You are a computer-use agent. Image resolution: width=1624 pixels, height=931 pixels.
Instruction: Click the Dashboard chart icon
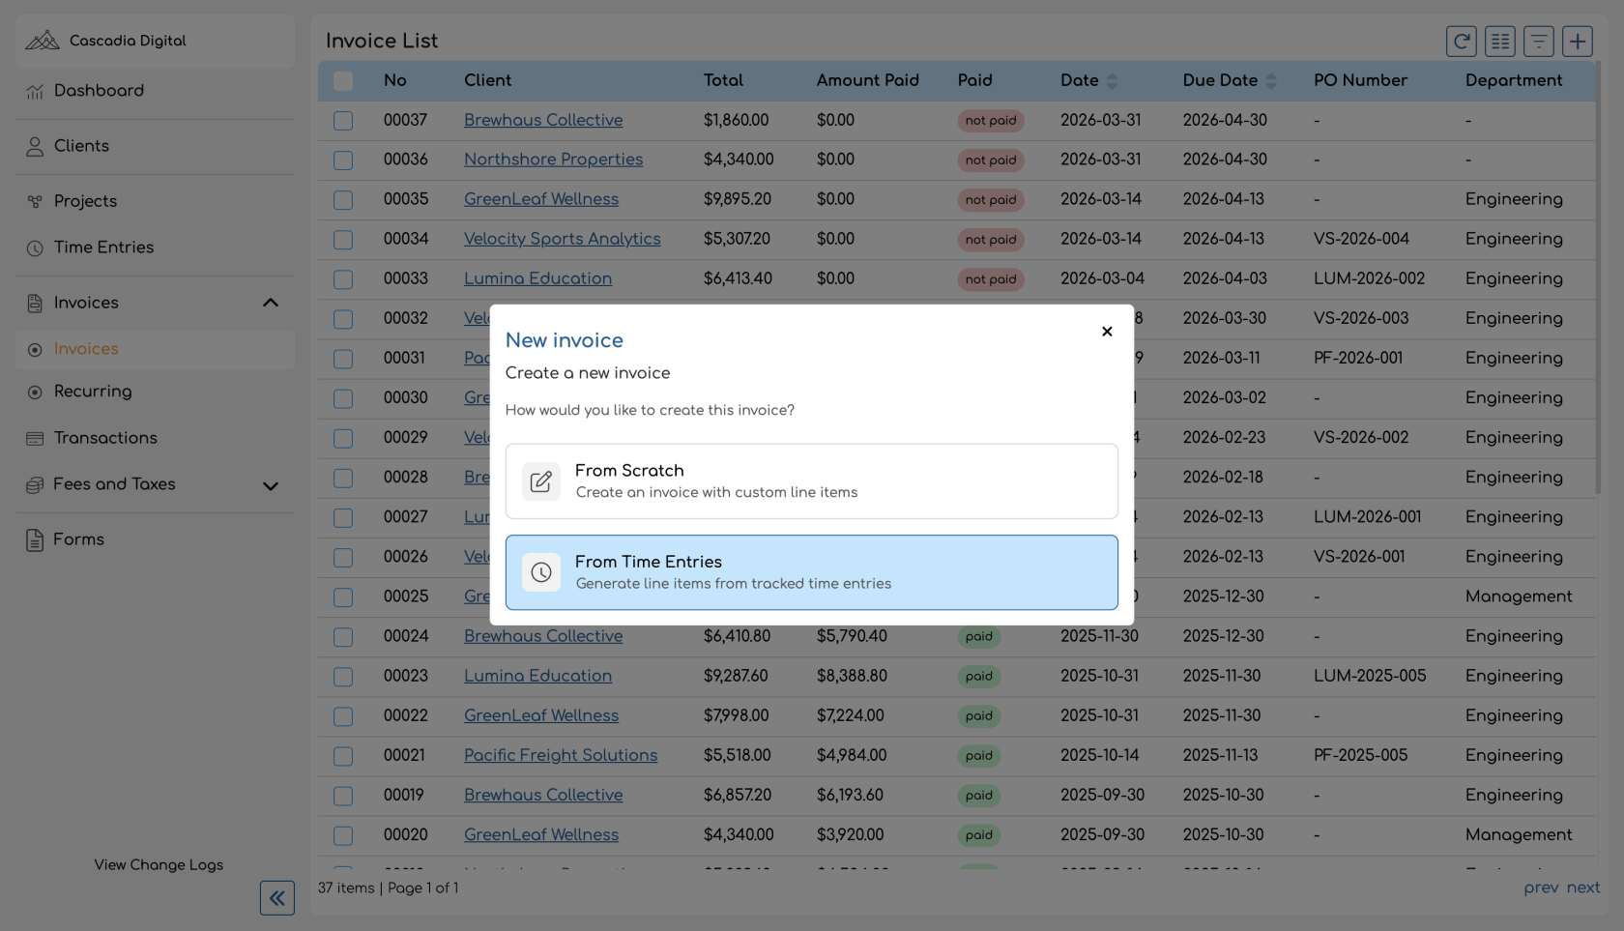[x=35, y=91]
